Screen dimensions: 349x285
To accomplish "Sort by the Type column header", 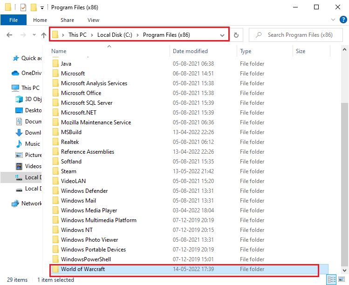I will coord(246,51).
